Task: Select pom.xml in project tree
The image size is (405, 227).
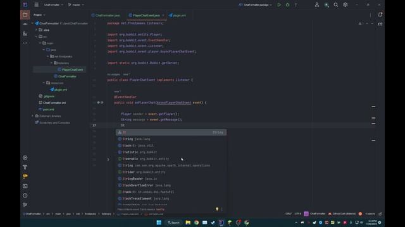Action: pos(46,109)
